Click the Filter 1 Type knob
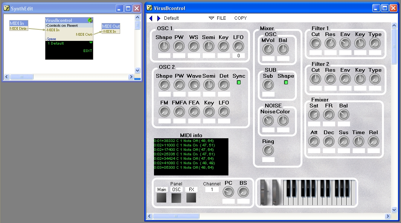Viewport: 401px width, 223px height. [375, 43]
